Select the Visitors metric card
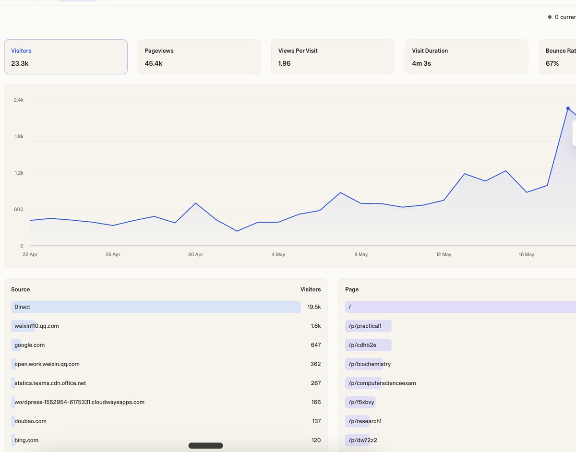Viewport: 576px width, 452px height. pos(66,57)
